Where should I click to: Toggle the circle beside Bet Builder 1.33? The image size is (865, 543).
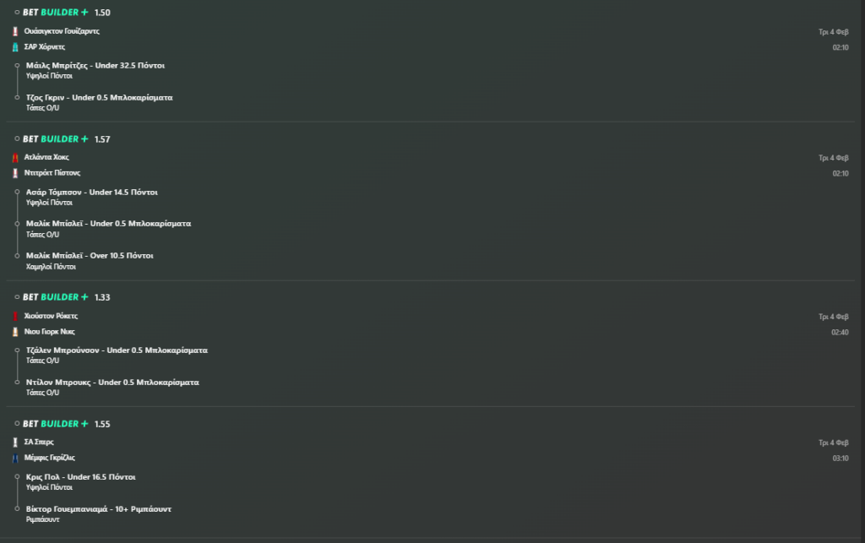tap(17, 297)
